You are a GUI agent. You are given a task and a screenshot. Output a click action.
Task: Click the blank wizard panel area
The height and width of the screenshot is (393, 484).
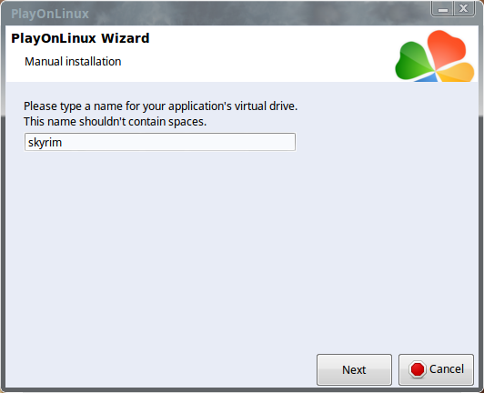(241, 247)
